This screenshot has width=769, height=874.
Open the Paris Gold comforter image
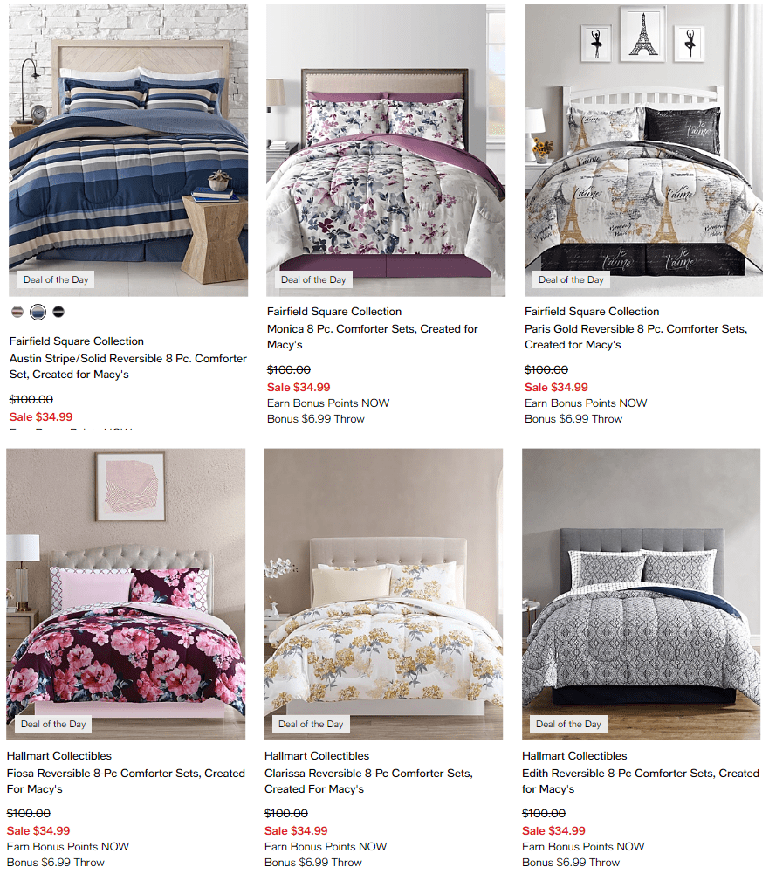[x=643, y=150]
